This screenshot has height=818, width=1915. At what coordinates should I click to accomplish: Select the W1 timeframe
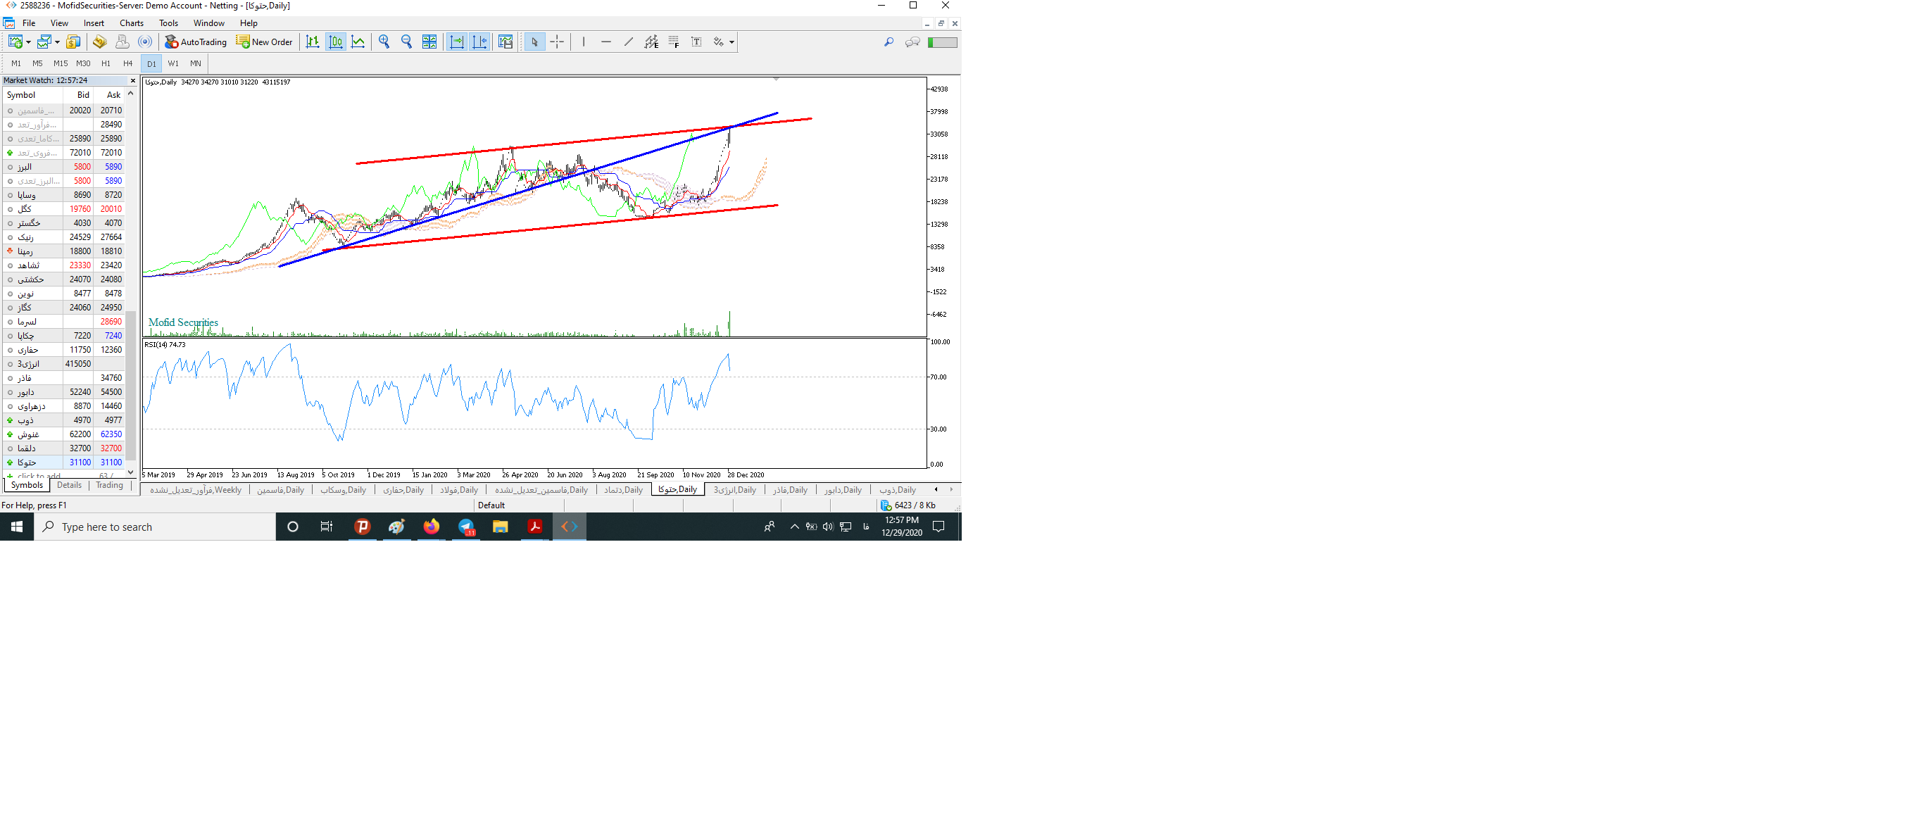coord(173,64)
